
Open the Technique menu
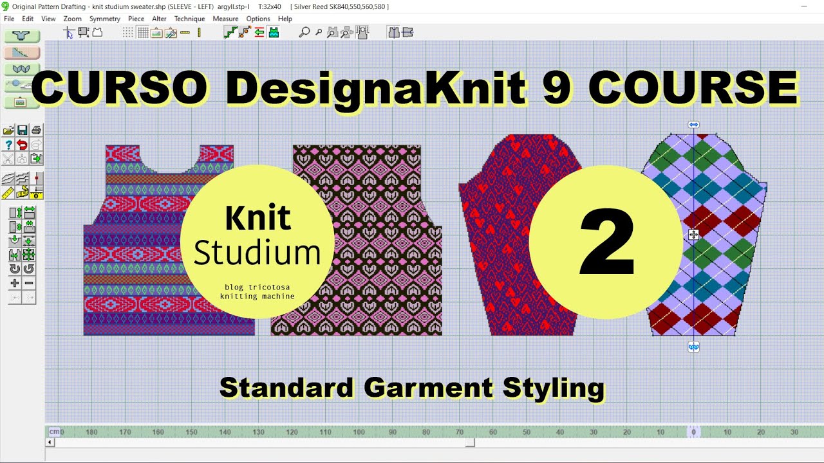click(x=189, y=19)
